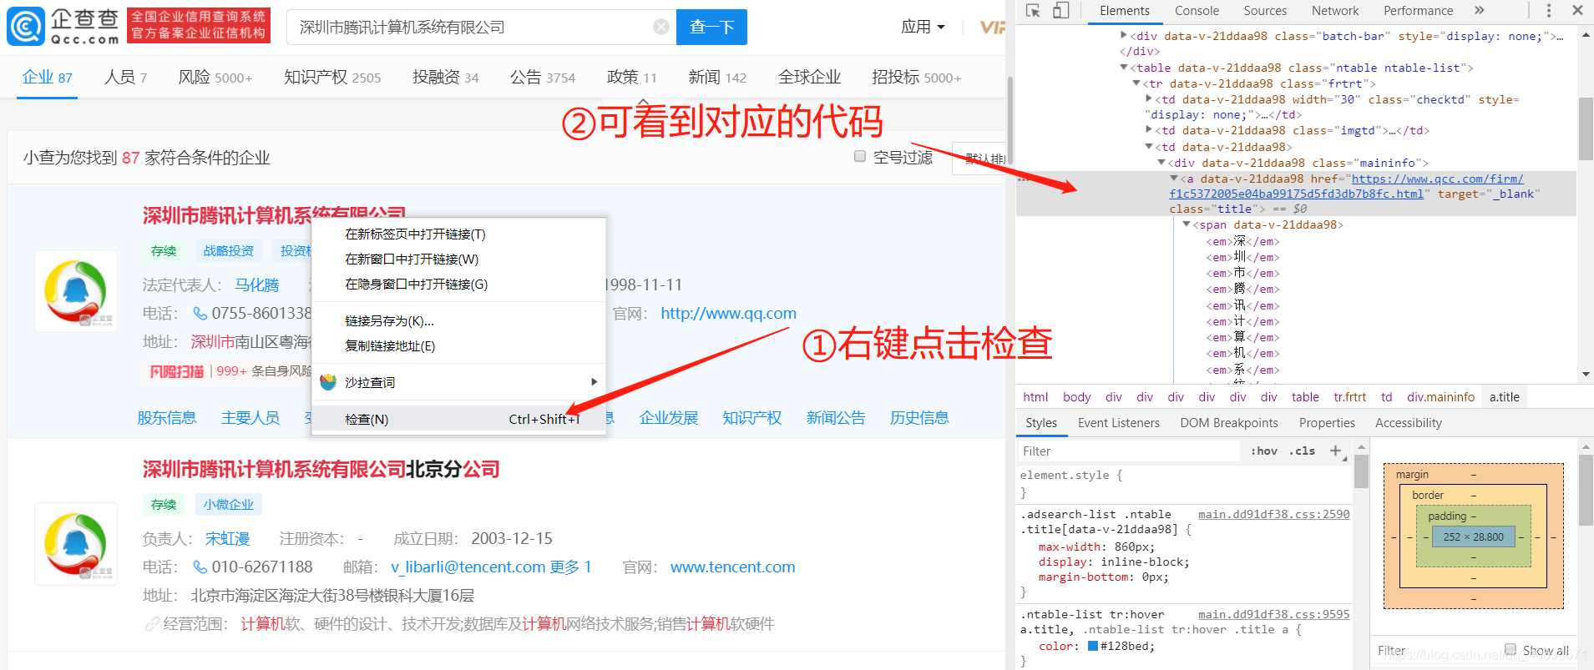This screenshot has width=1594, height=670.
Task: Open main.dd91df38.css:2590 source link
Action: [x=1273, y=514]
